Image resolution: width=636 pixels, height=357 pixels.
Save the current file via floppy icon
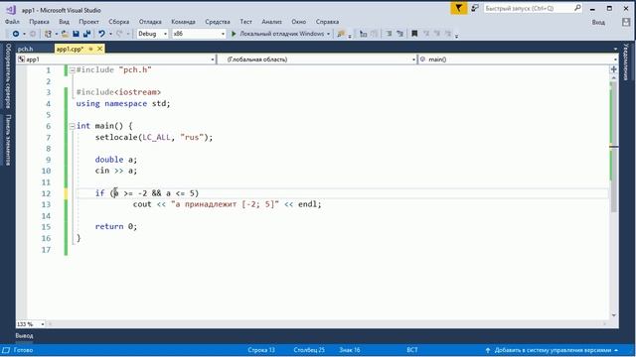click(76, 34)
